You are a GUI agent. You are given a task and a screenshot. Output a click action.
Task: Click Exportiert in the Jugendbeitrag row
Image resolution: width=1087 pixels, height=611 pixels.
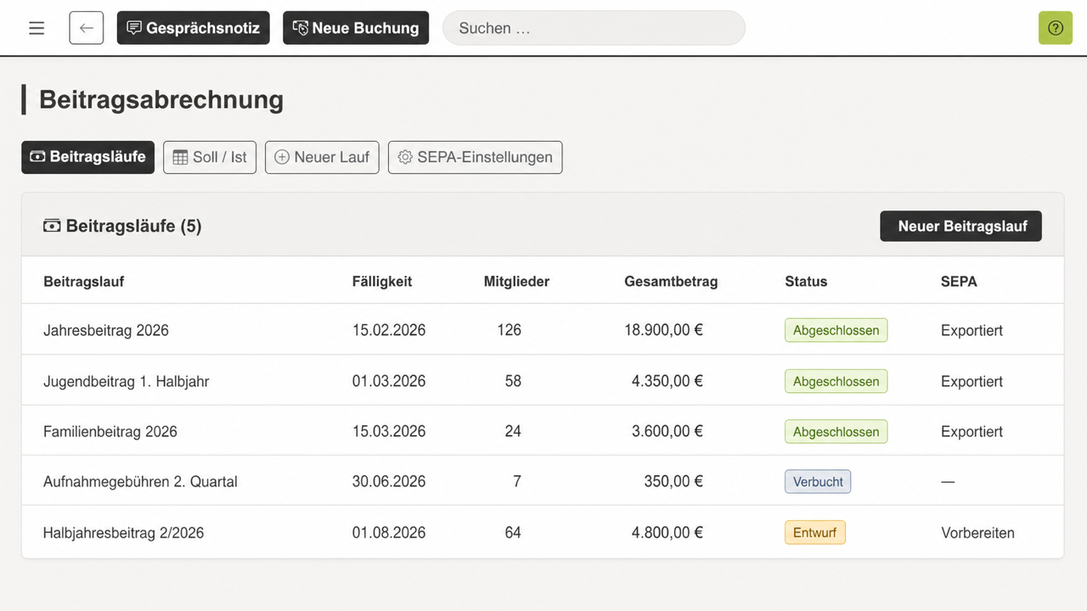click(x=972, y=381)
